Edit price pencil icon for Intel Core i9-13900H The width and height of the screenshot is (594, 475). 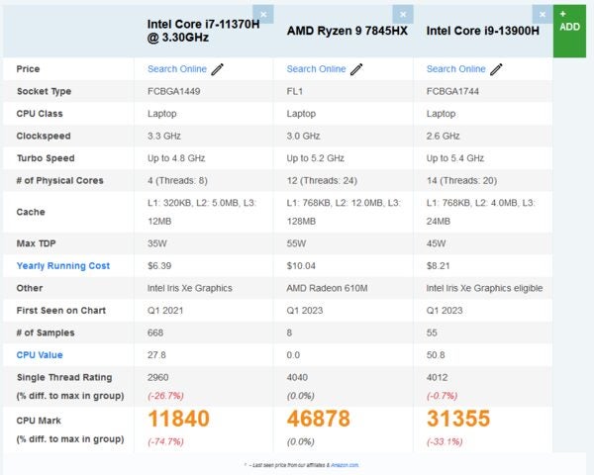[496, 69]
